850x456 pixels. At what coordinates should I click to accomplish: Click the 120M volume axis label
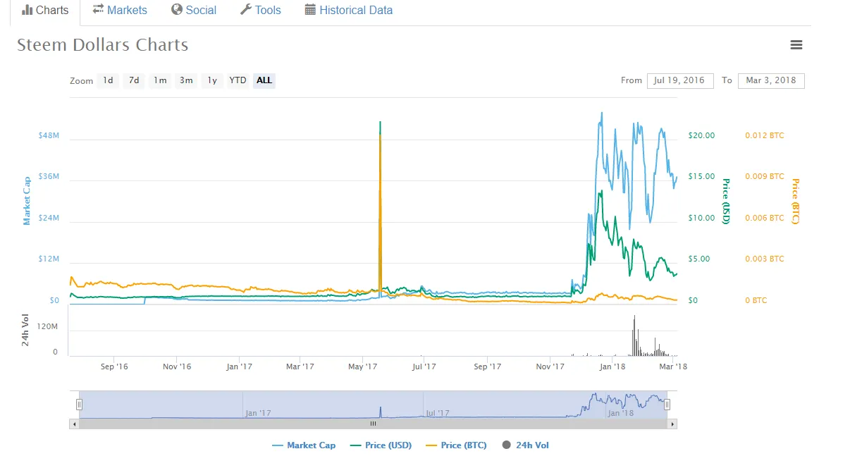pos(47,326)
